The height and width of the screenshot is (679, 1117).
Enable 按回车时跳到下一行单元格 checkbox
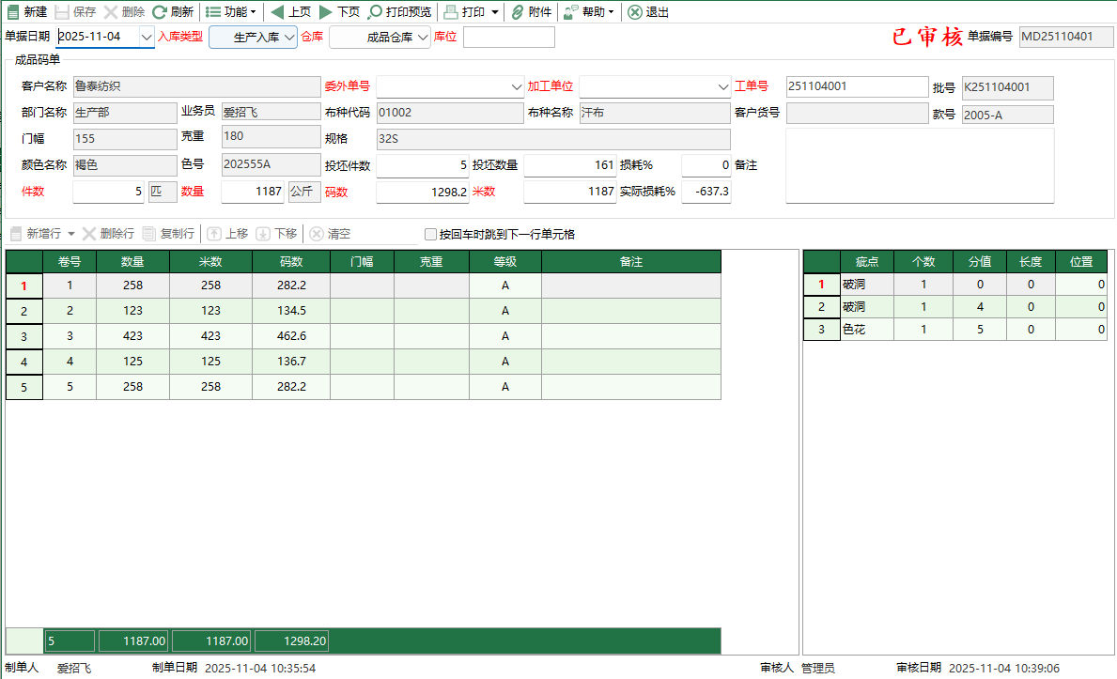click(x=431, y=234)
